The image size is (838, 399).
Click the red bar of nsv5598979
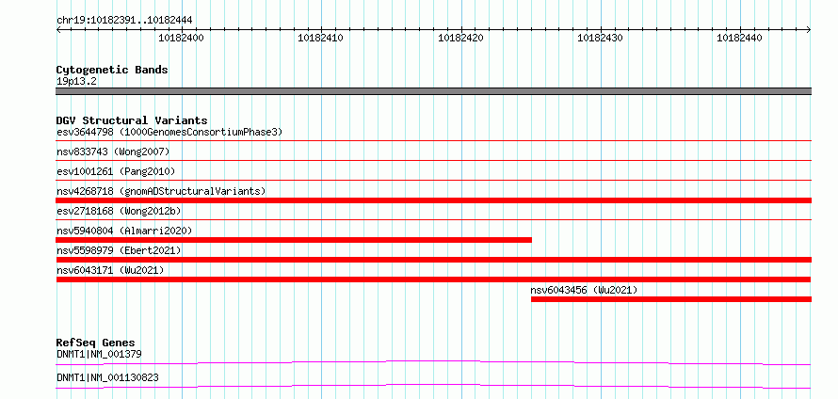433,260
